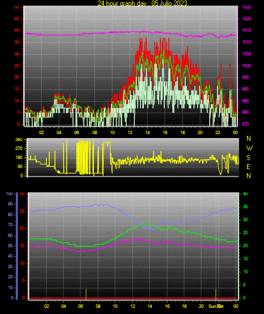
Task: Click the 1000 pressure scale value
Action: coord(246,66)
